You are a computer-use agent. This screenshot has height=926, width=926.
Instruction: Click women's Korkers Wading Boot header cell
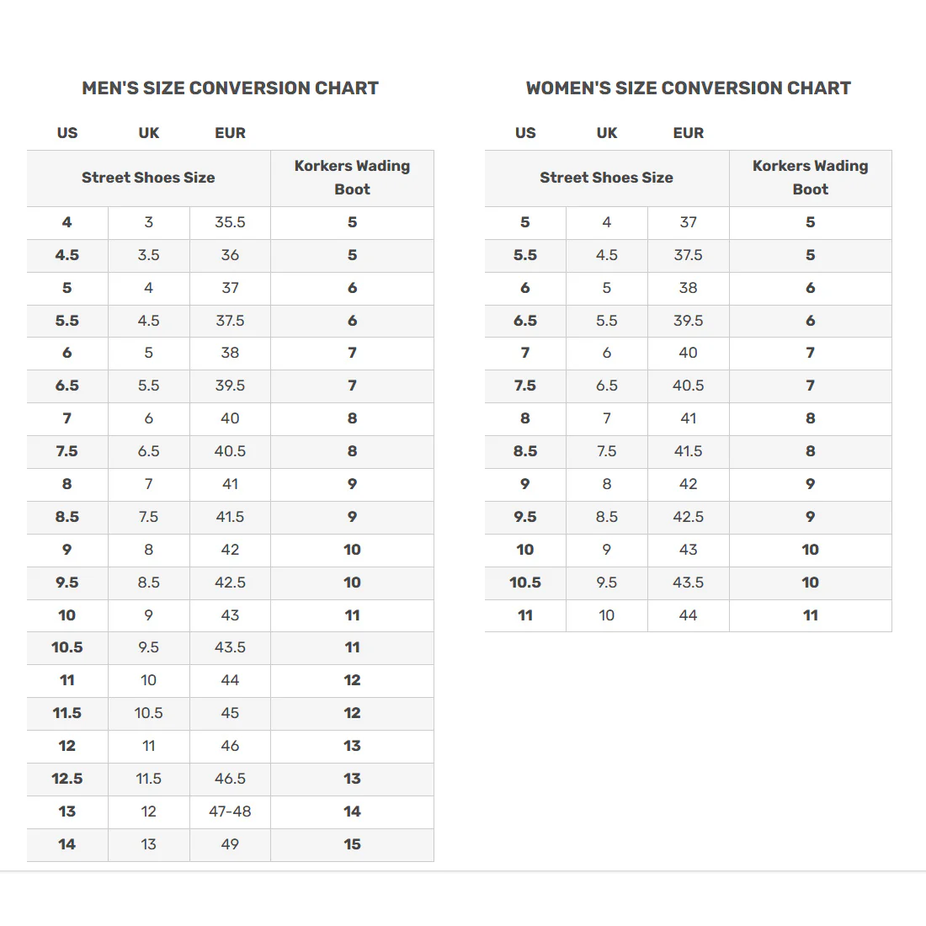pyautogui.click(x=810, y=178)
